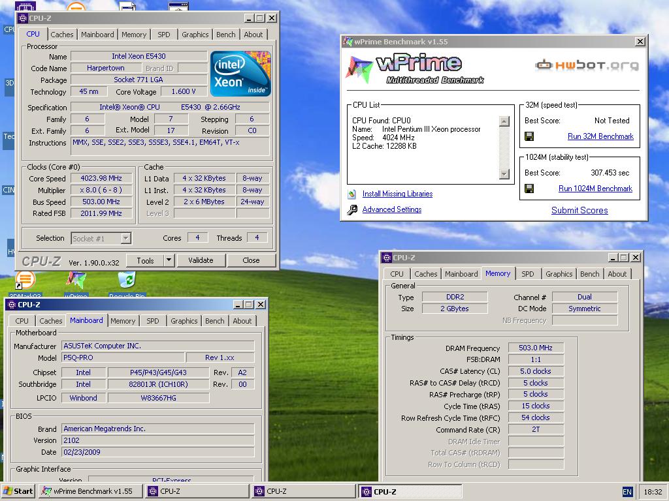Open the wPrime desktop shortcut icon
The width and height of the screenshot is (669, 501).
tap(76, 281)
